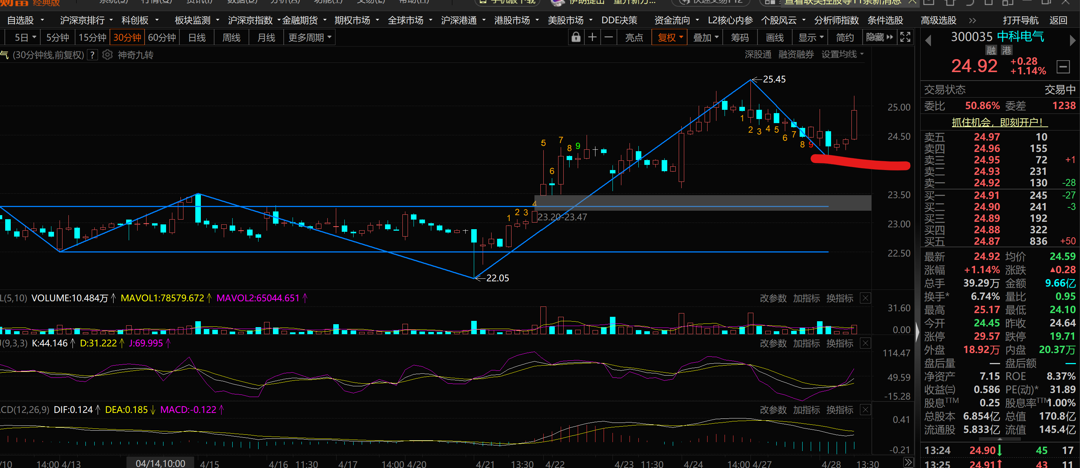Click the question mark help icon
This screenshot has width=1080, height=468.
click(x=93, y=55)
